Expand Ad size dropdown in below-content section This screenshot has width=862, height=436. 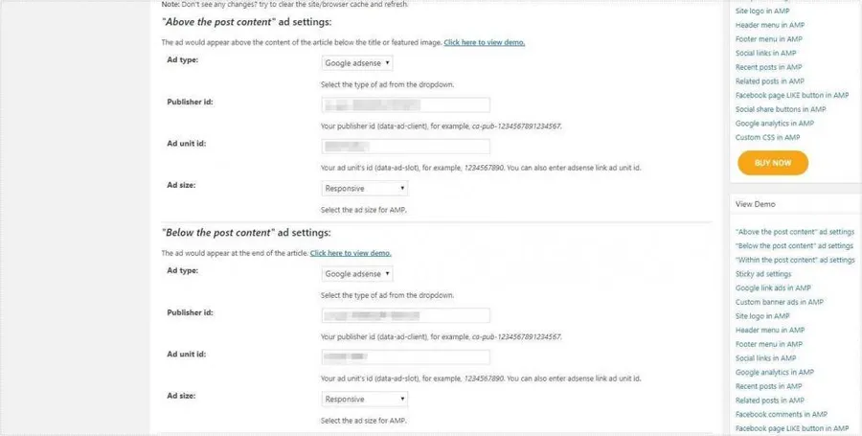point(365,399)
